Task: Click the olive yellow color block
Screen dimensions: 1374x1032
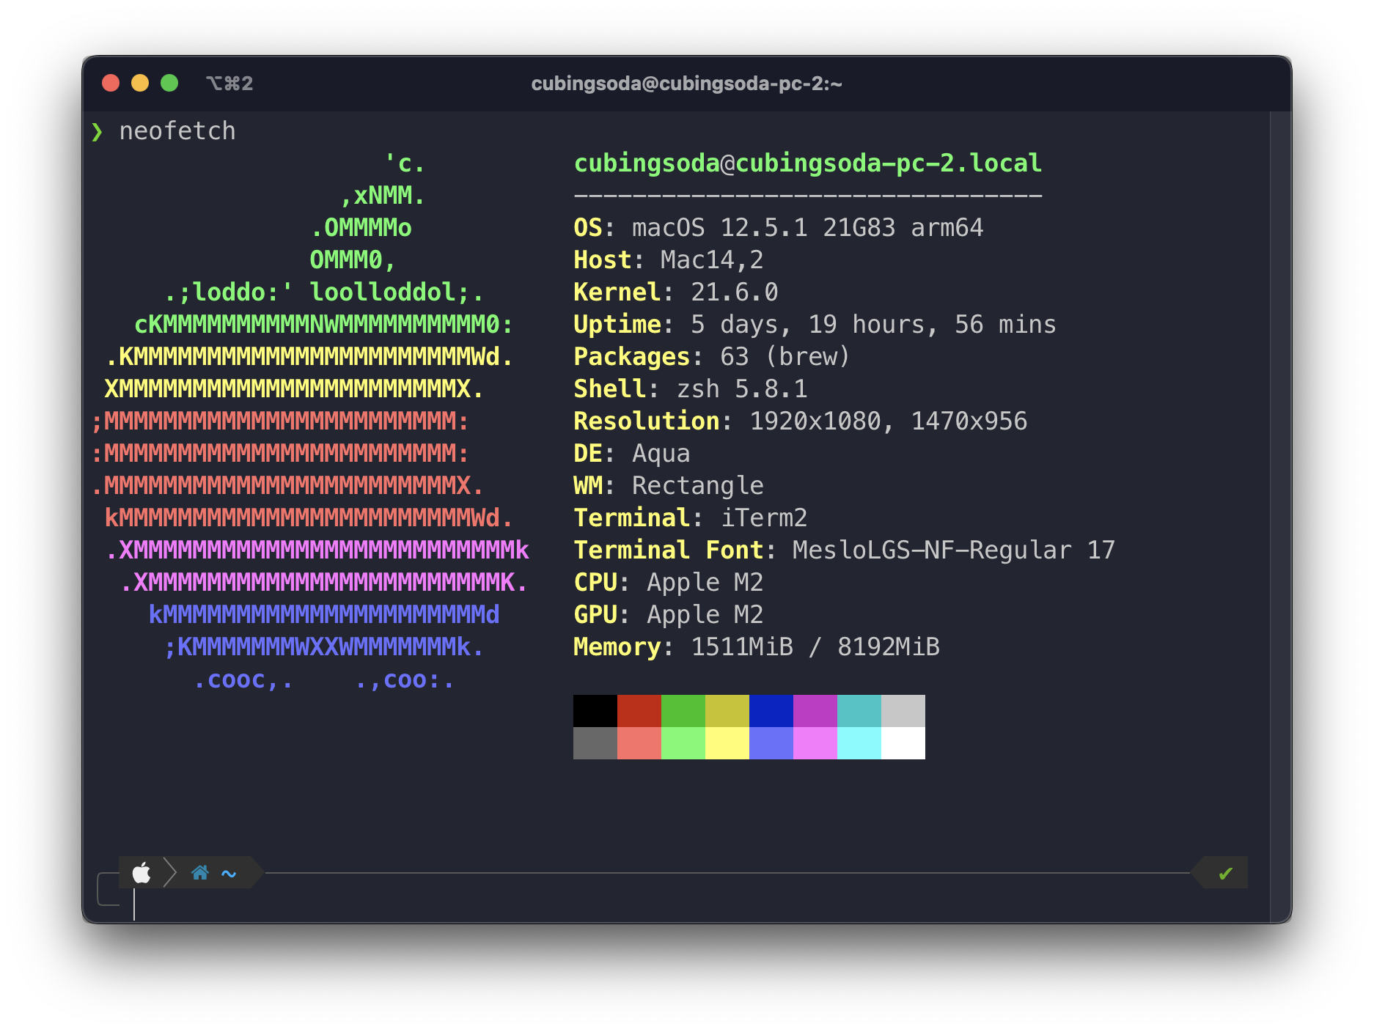Action: pos(727,711)
